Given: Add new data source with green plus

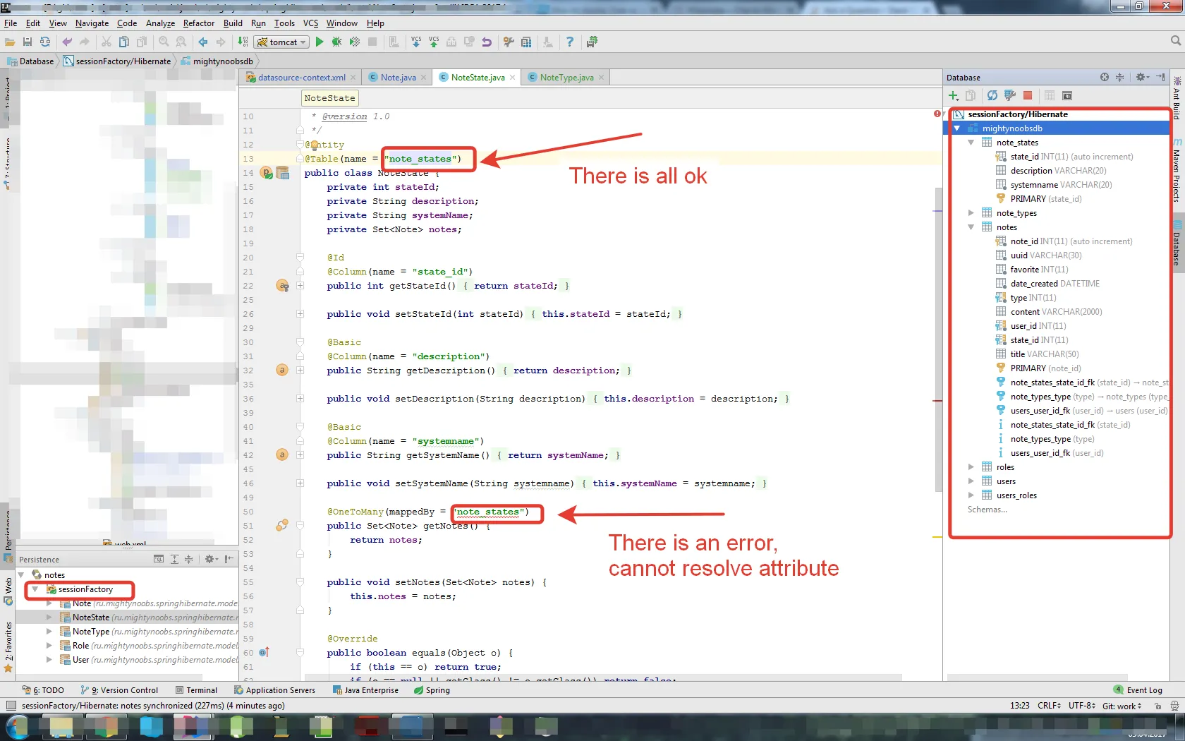Looking at the screenshot, I should 954,96.
